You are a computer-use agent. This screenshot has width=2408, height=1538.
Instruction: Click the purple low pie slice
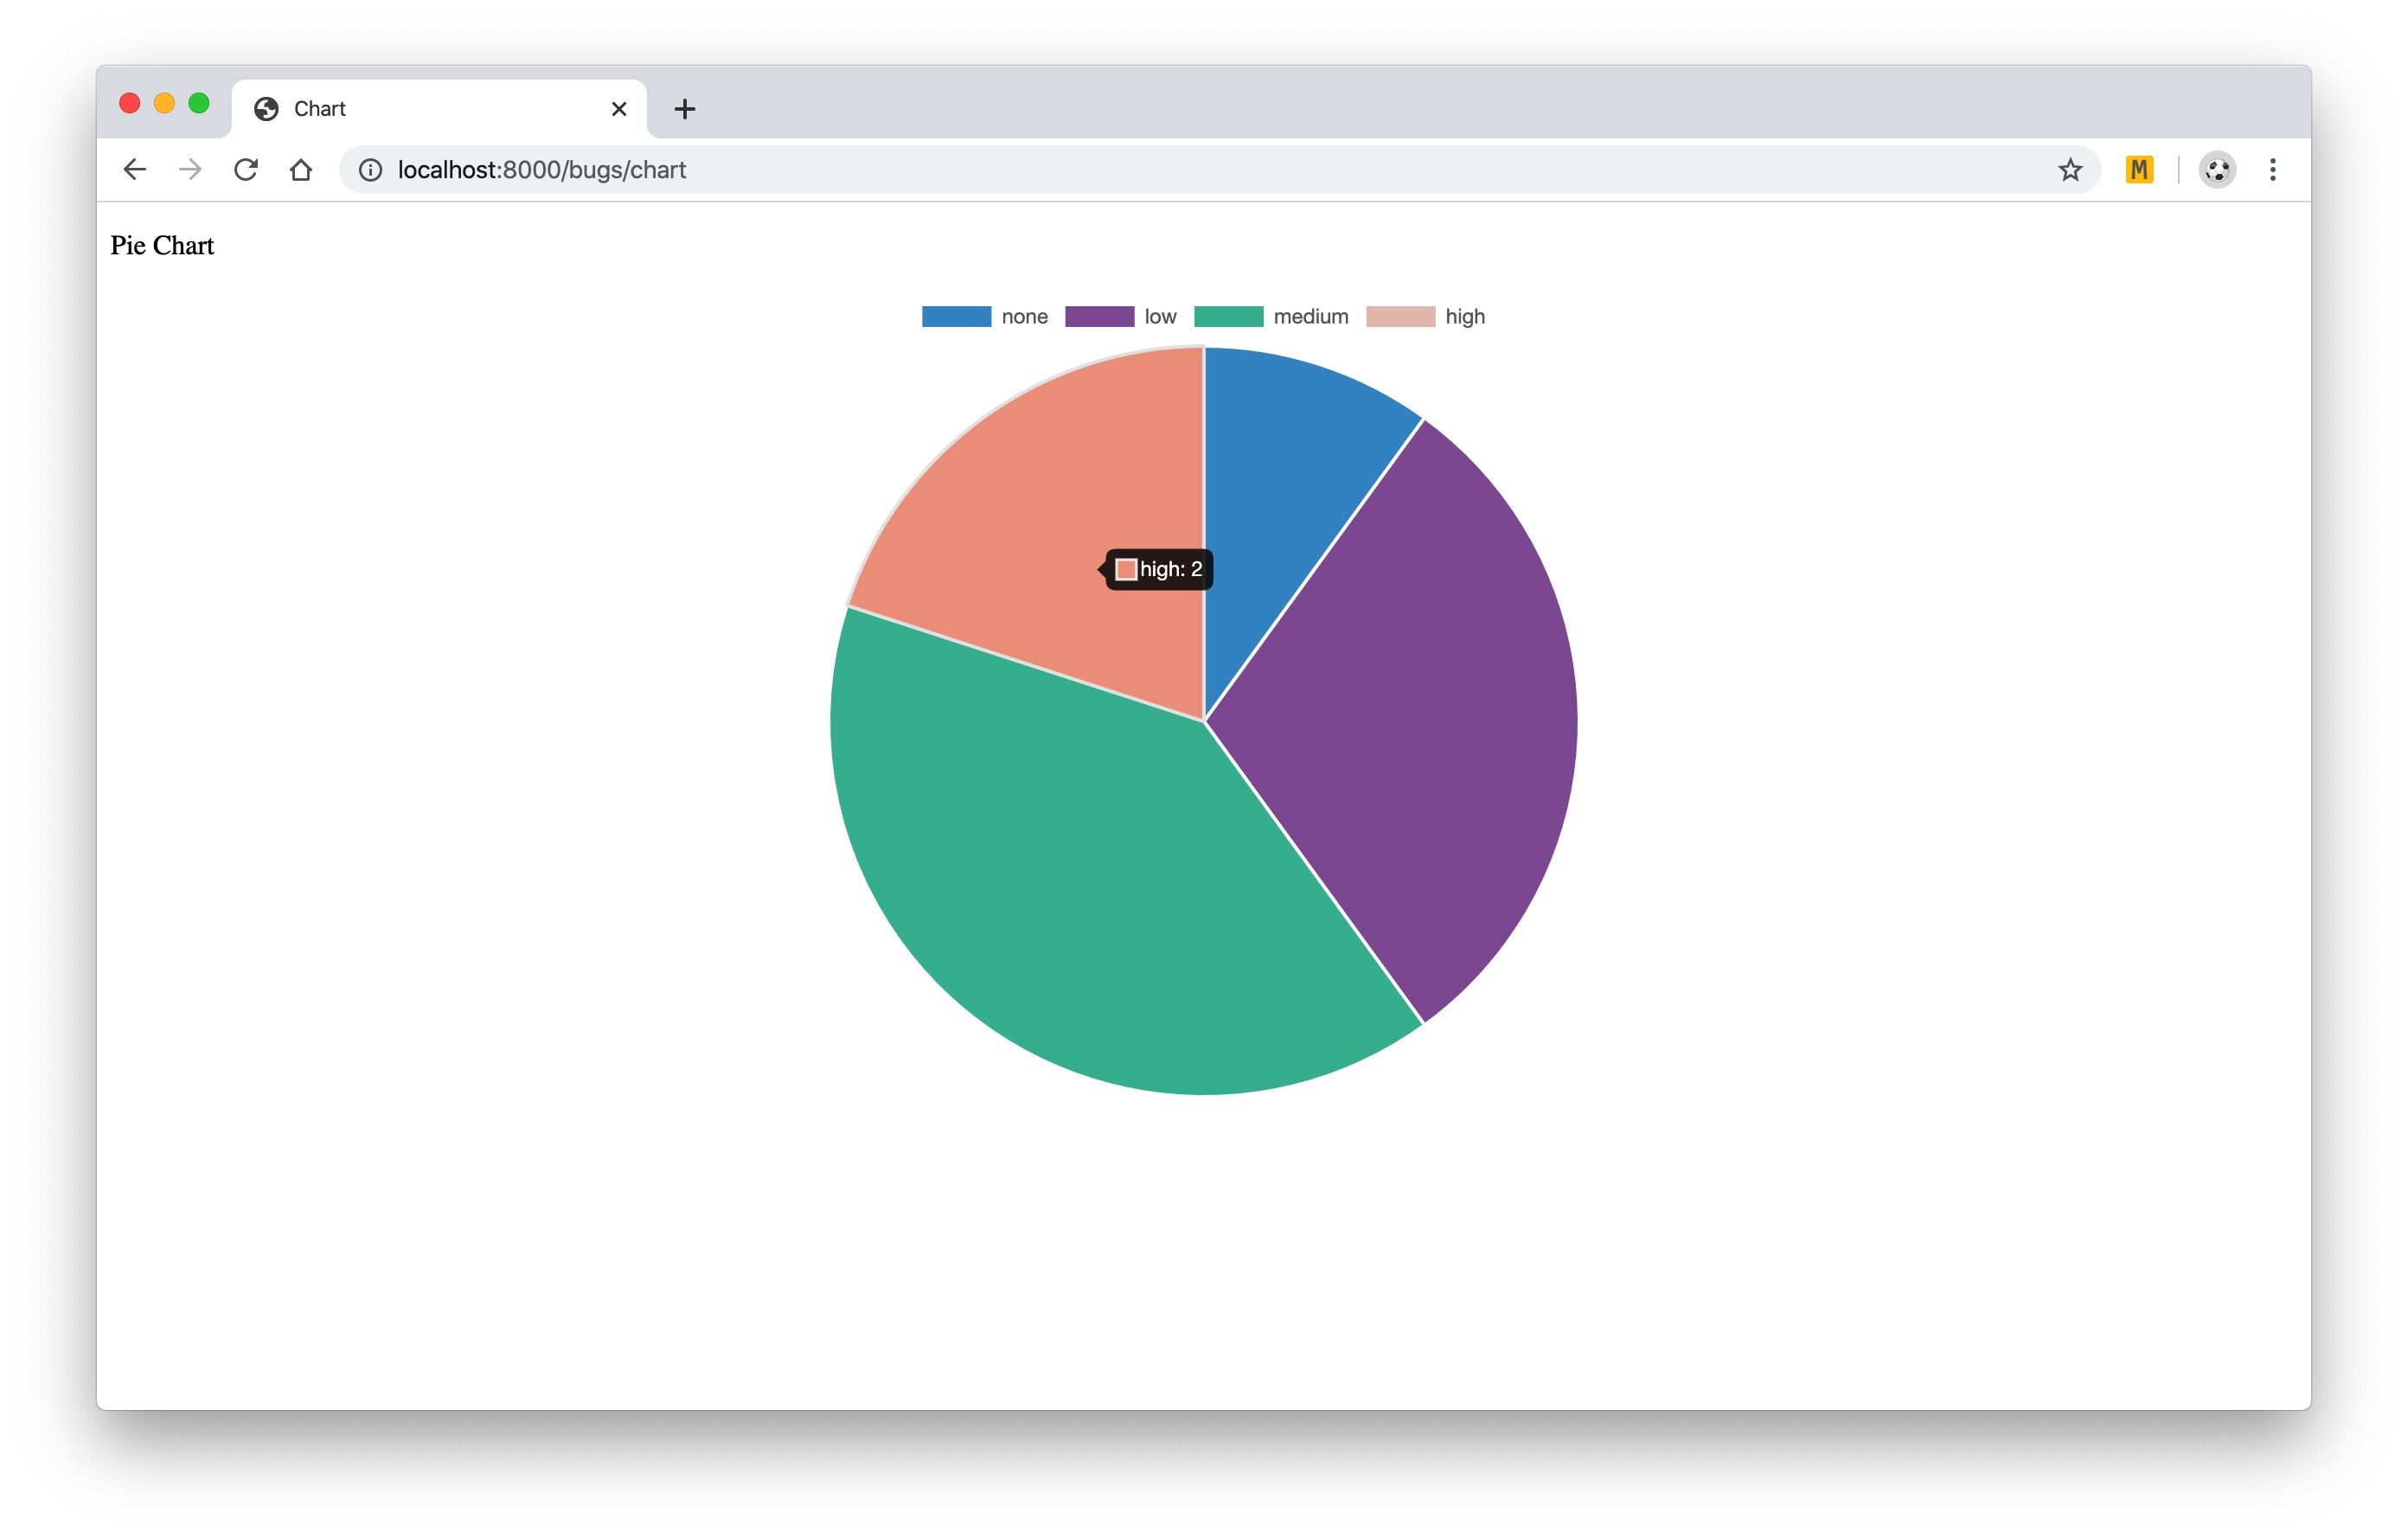click(1420, 720)
